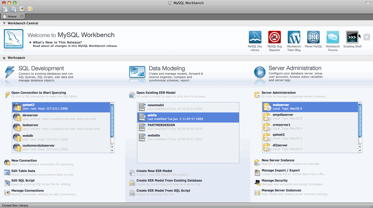Click the server instances list scrollbar thumb

(x=360, y=120)
